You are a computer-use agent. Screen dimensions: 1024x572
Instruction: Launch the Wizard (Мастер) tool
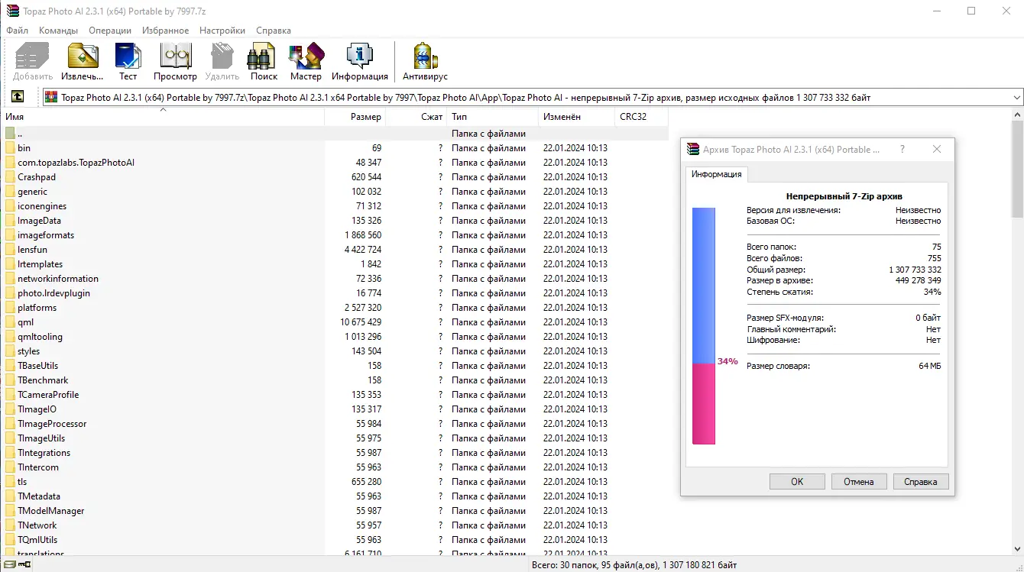[306, 61]
